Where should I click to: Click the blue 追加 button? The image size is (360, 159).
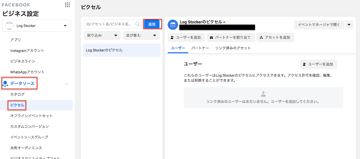[152, 24]
